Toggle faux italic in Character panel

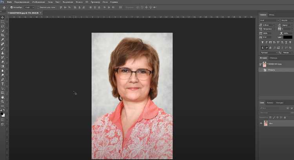coord(266,43)
